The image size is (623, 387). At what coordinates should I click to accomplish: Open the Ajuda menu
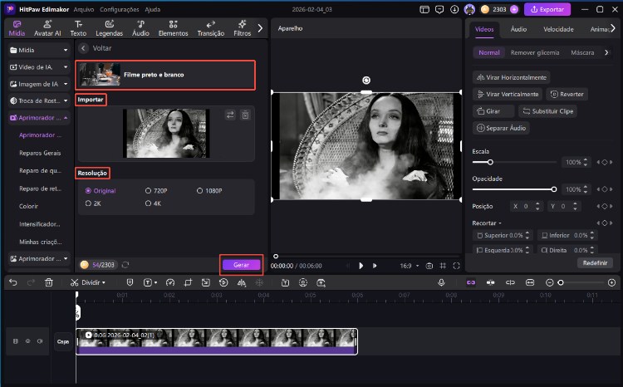click(153, 9)
